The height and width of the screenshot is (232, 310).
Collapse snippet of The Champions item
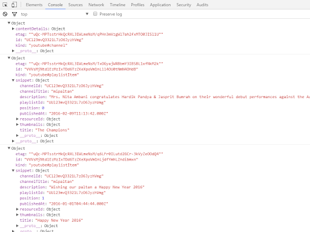(x=13, y=80)
